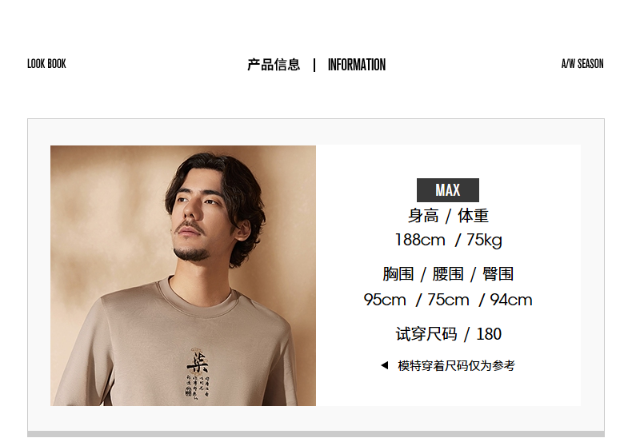This screenshot has width=632, height=442.
Task: Click the 试穿尺码 / 180 size line
Action: pos(448,335)
